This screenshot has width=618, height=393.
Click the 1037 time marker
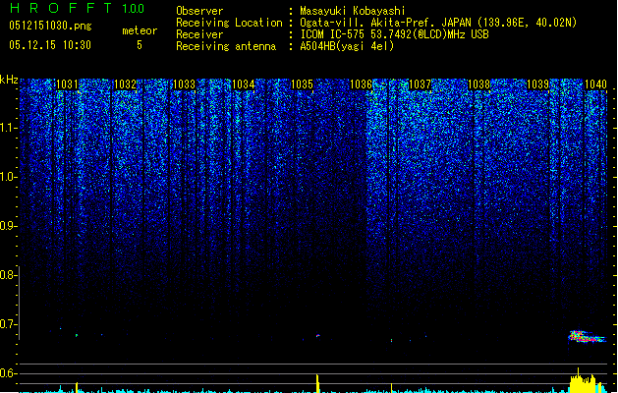(421, 84)
